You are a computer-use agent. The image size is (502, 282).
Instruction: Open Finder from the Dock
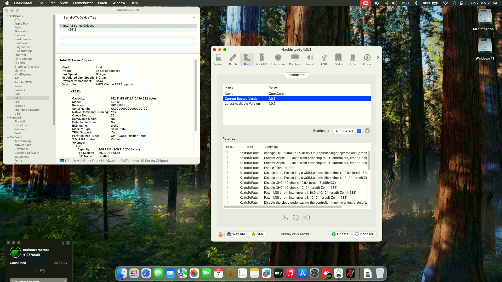point(122,273)
